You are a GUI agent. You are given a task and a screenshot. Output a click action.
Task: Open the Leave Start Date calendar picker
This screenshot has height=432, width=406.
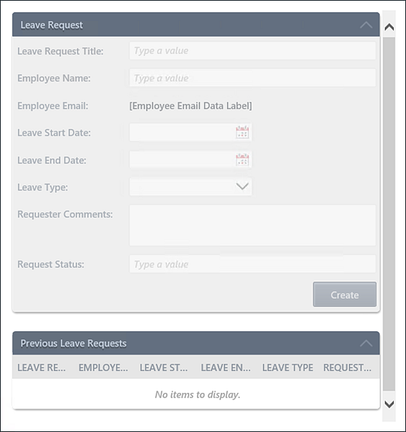(x=242, y=132)
